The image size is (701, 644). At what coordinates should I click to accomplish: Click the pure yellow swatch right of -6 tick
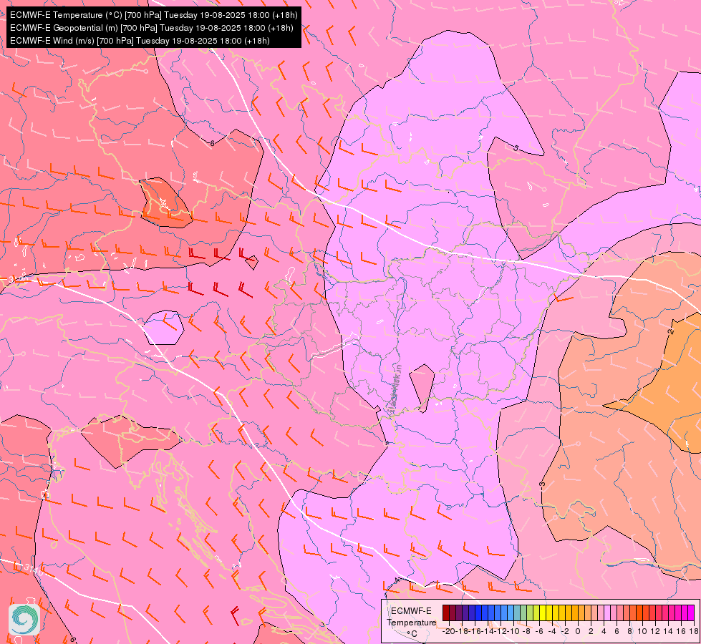(543, 613)
